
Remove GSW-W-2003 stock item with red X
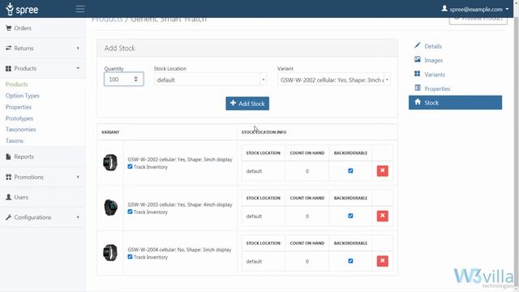point(382,216)
